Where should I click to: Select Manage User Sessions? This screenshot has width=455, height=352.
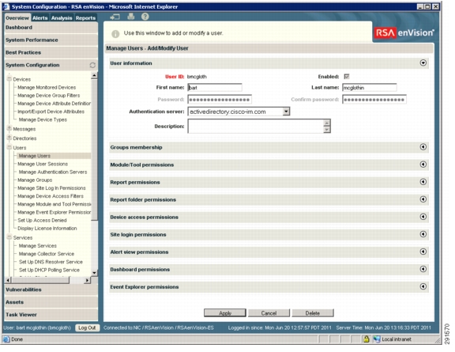[x=43, y=164]
